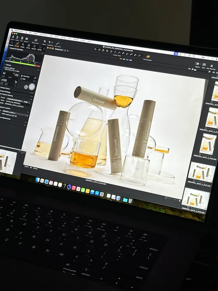Click the live view camera button beside shutter

click(26, 87)
